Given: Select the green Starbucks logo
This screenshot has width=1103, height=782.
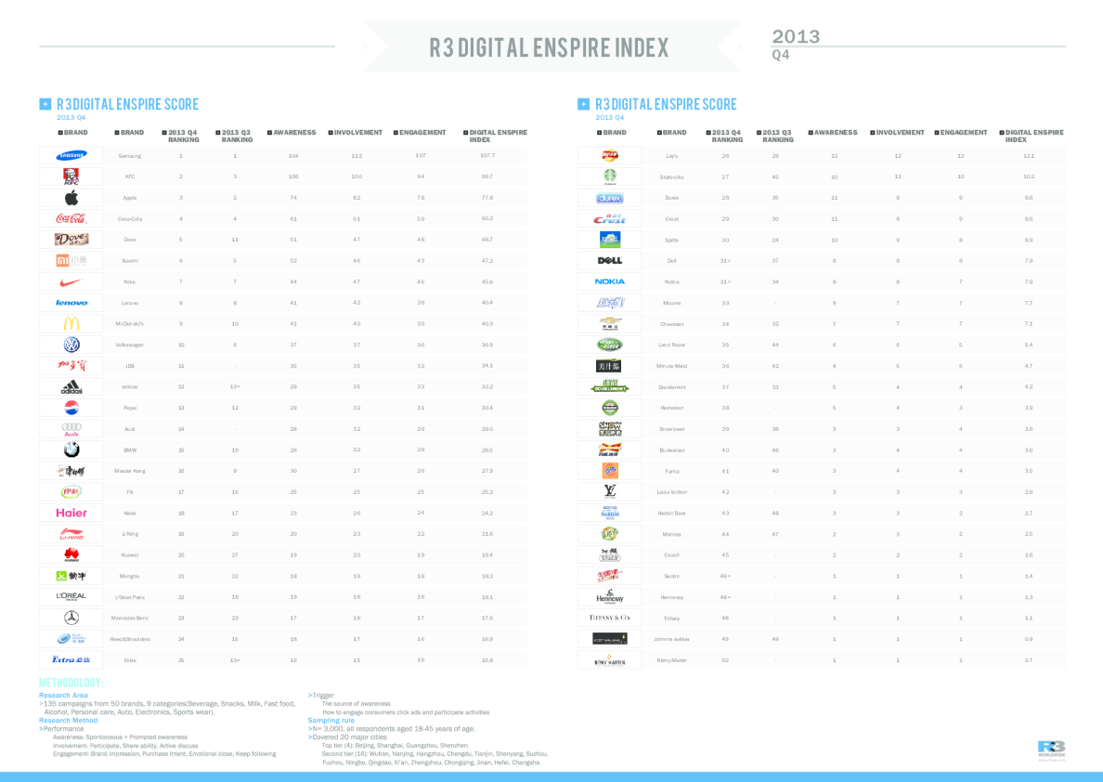Looking at the screenshot, I should (609, 176).
